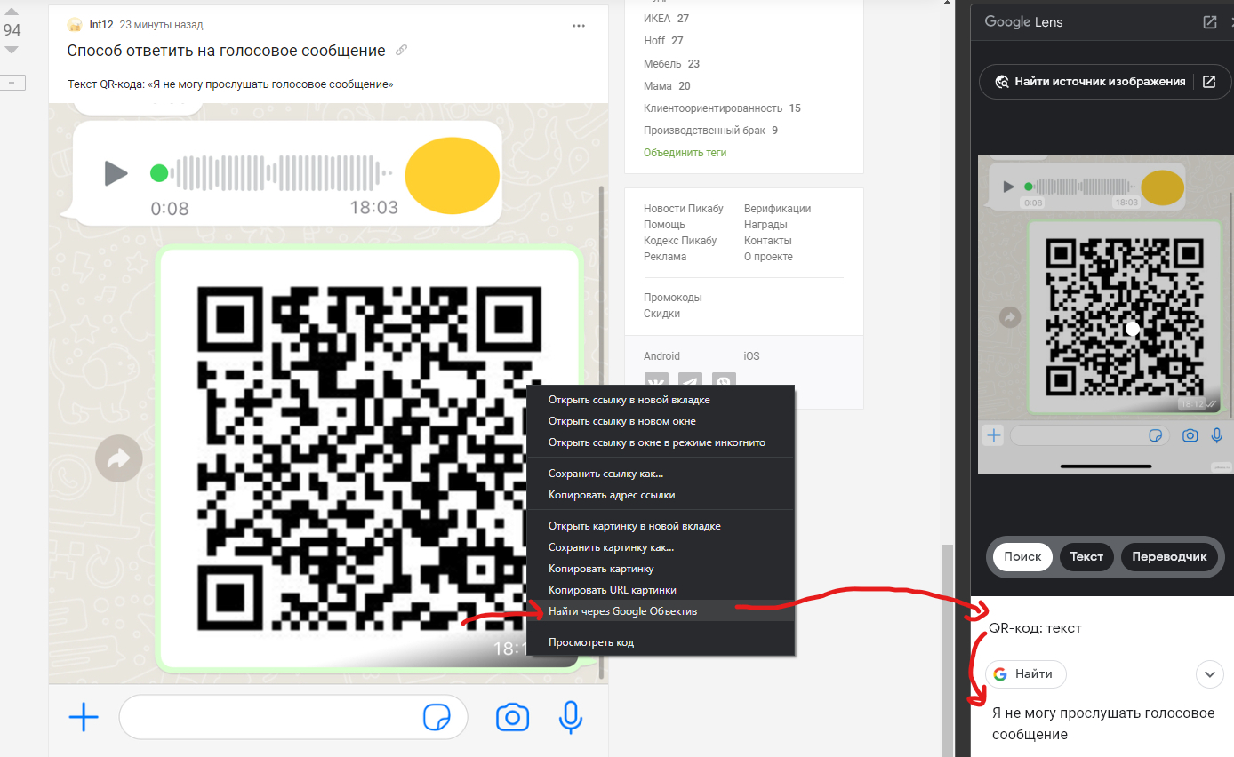Open the "Новости Пикабу" footer link
This screenshot has width=1234, height=757.
coord(684,209)
